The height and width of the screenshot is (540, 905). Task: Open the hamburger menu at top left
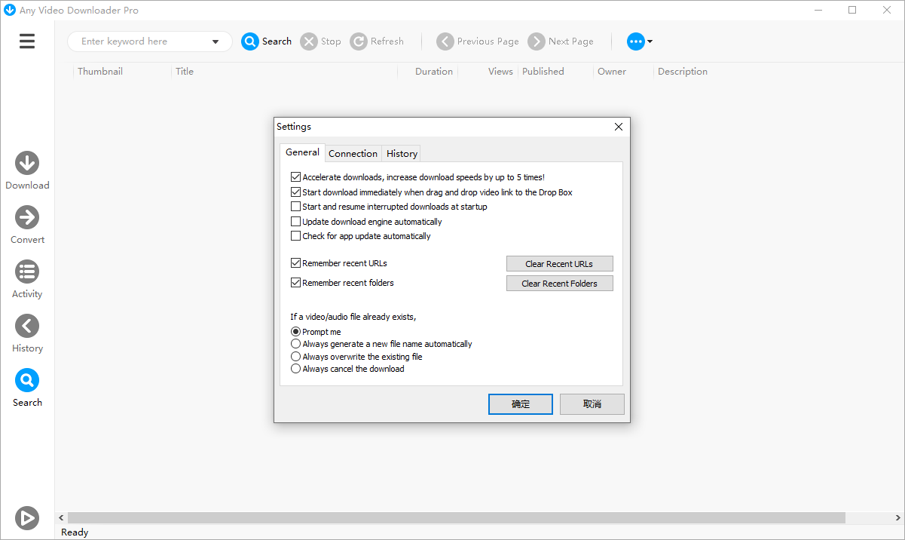point(27,41)
